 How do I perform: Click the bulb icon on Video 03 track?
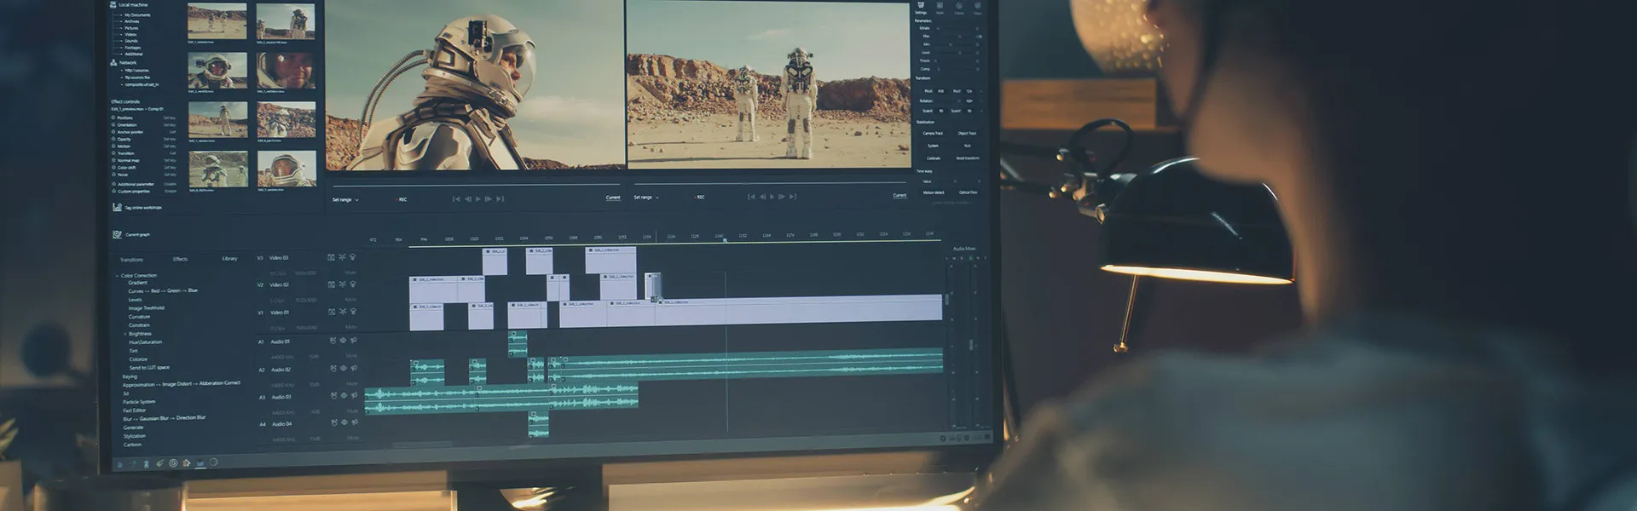[352, 257]
